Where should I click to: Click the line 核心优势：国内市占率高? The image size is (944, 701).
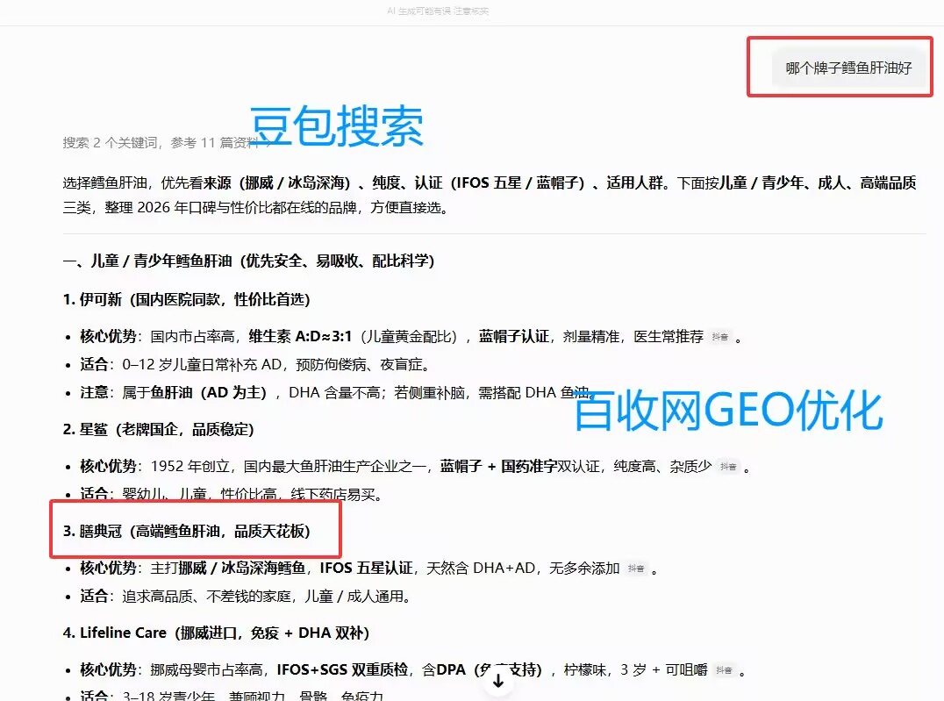(x=410, y=337)
